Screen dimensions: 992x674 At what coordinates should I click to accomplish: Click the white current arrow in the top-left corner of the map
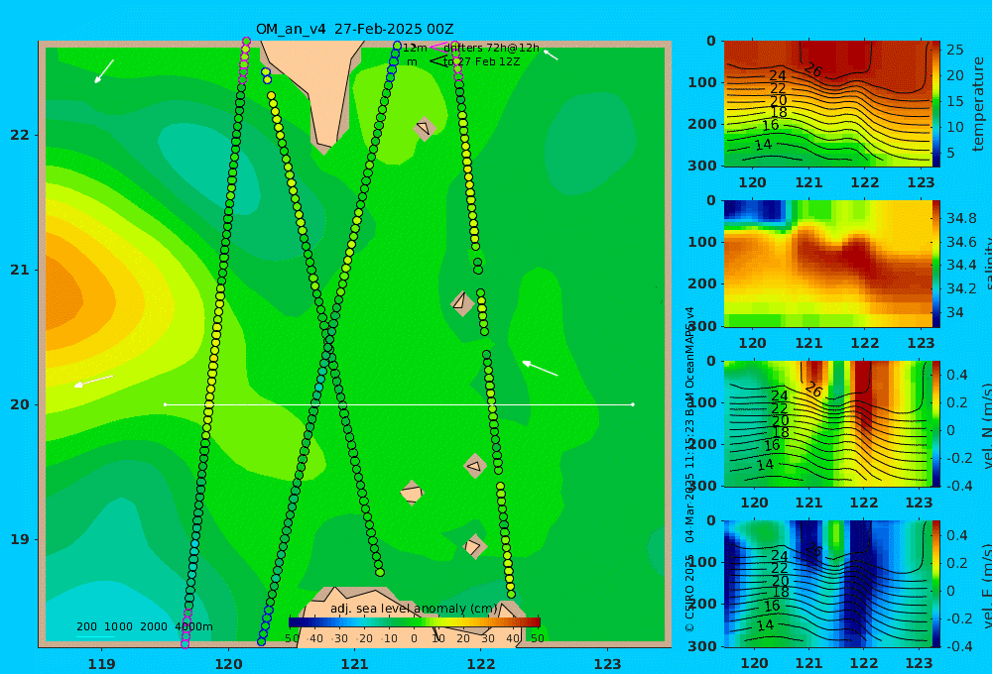click(x=104, y=71)
